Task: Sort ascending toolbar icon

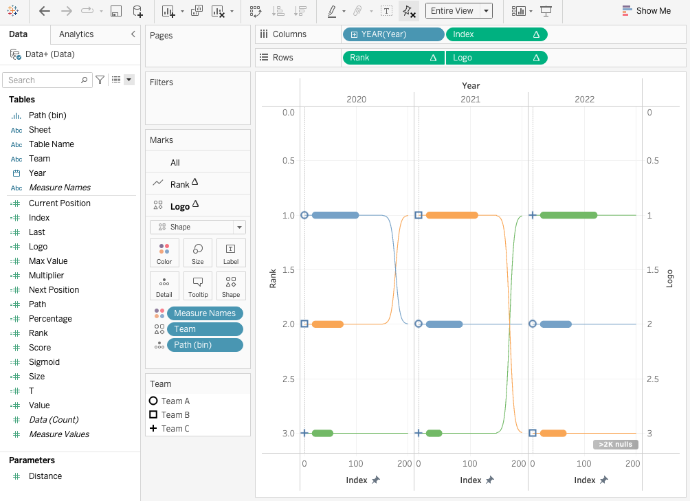Action: (x=278, y=12)
